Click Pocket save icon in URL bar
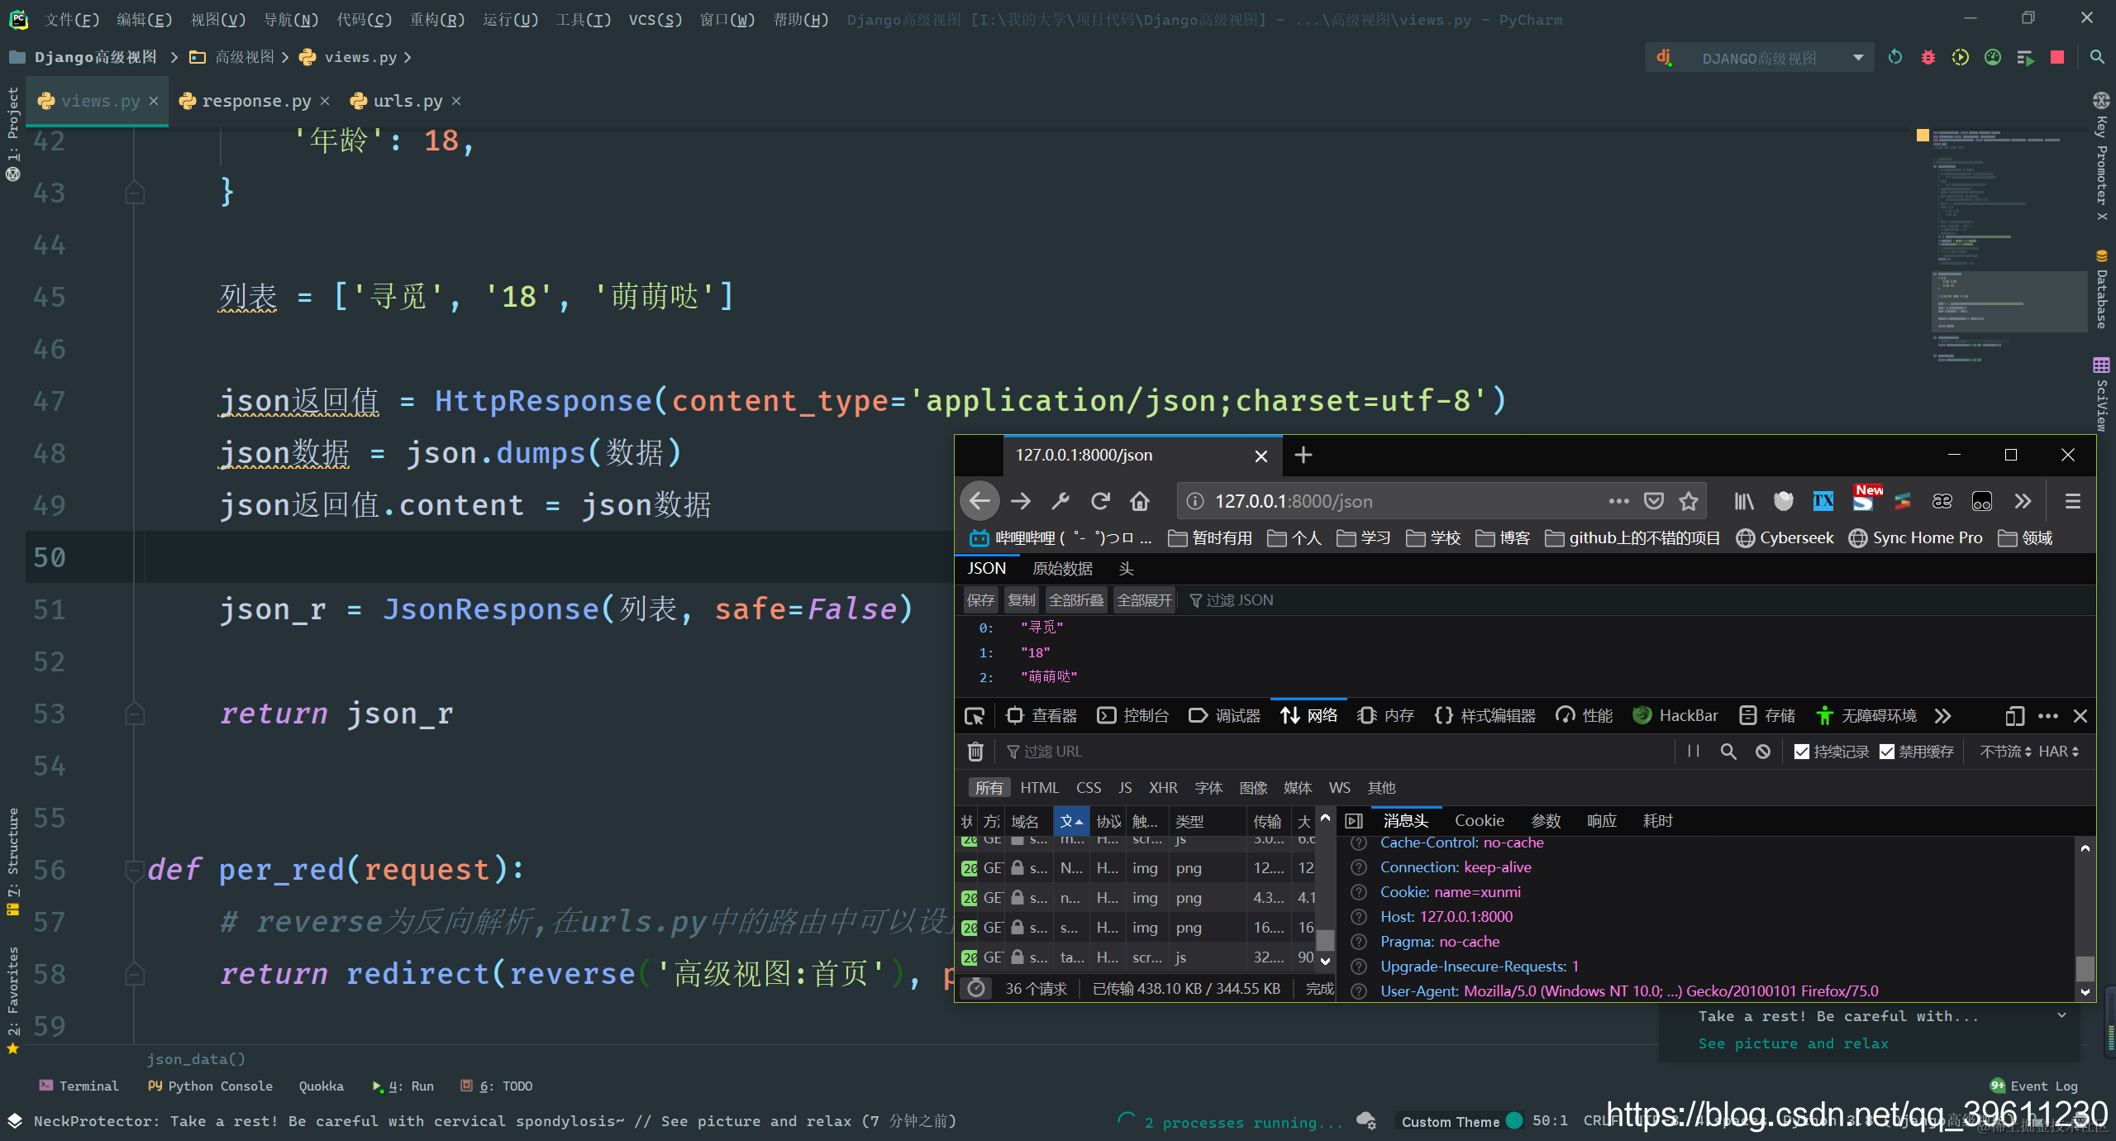This screenshot has width=2116, height=1141. [x=1653, y=501]
